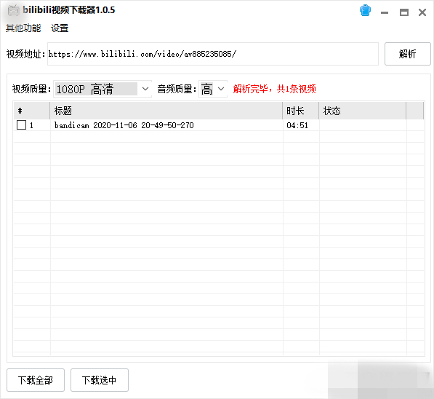The width and height of the screenshot is (434, 399).
Task: Open the 设置 menu
Action: (x=60, y=28)
